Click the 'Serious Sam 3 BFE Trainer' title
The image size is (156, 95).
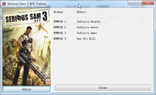[27, 4]
